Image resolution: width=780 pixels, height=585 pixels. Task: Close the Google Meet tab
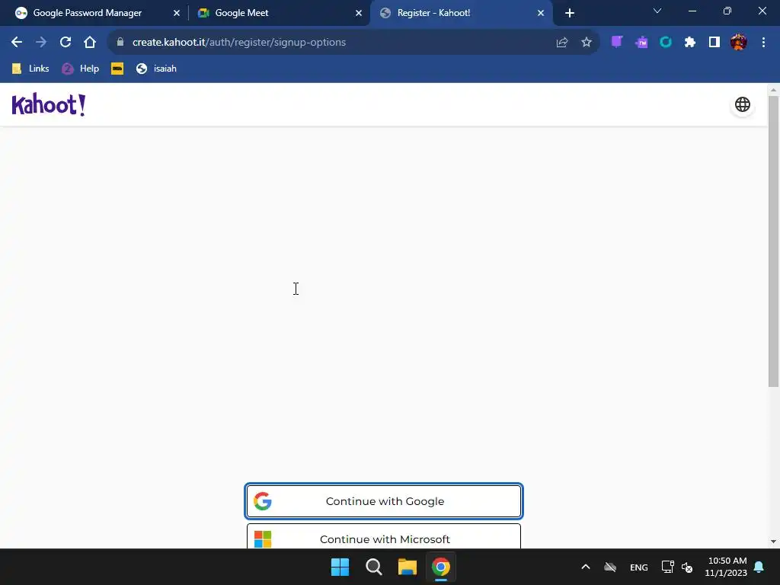(x=359, y=13)
